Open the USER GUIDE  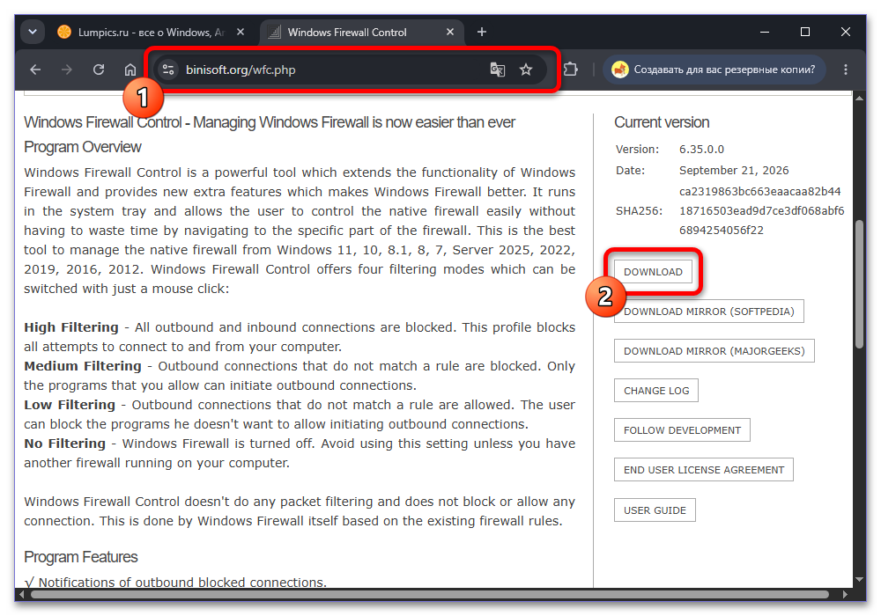tap(655, 510)
